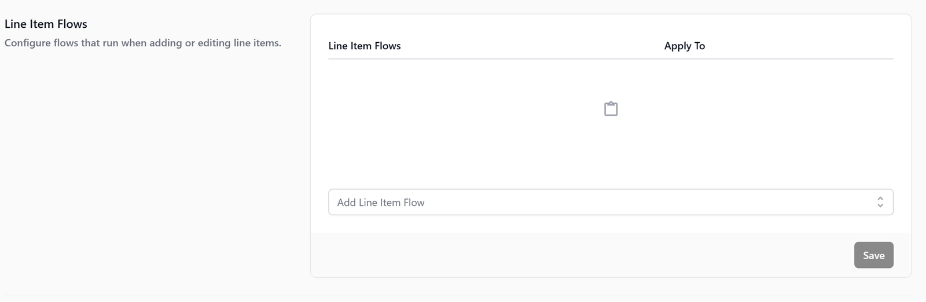
Task: Click the Save button
Action: point(873,255)
